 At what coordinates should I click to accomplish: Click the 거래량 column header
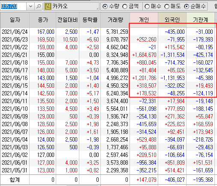[115, 20]
